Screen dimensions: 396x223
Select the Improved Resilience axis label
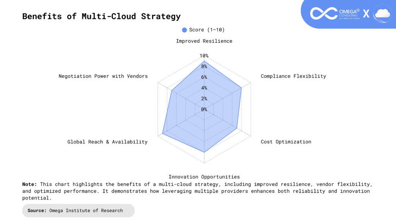tap(204, 41)
